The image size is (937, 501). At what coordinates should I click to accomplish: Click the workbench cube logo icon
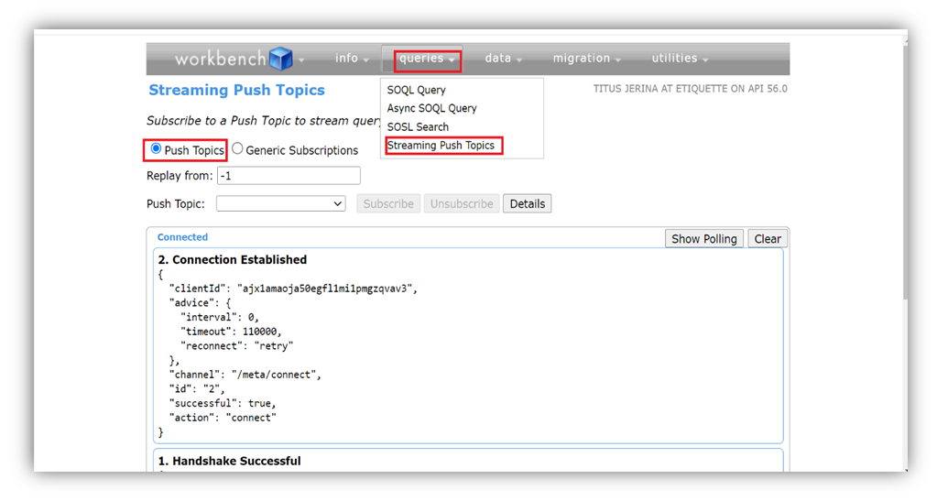[281, 59]
